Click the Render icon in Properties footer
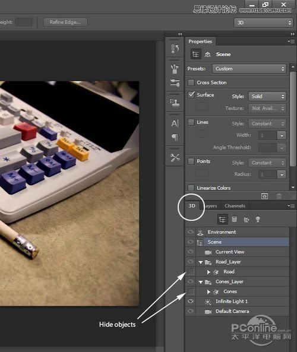Image resolution: width=297 pixels, height=352 pixels. [265, 196]
